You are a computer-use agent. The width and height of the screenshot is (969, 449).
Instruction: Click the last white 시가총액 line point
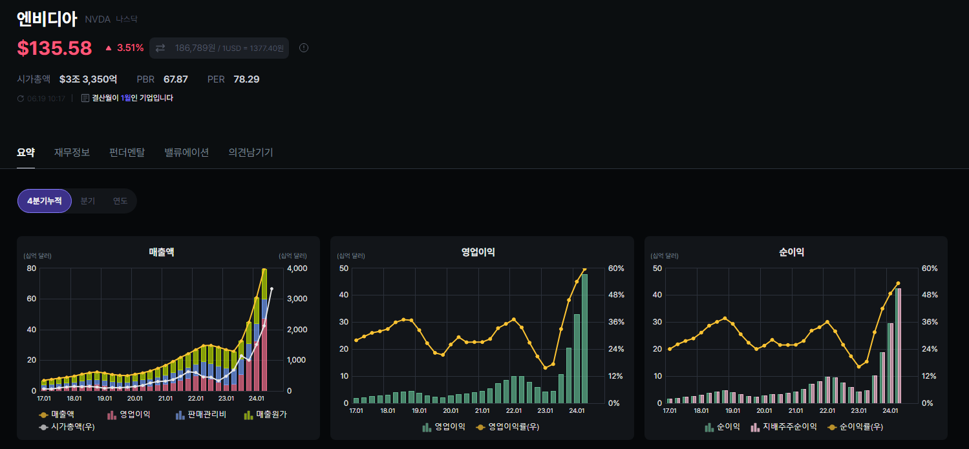(x=272, y=289)
